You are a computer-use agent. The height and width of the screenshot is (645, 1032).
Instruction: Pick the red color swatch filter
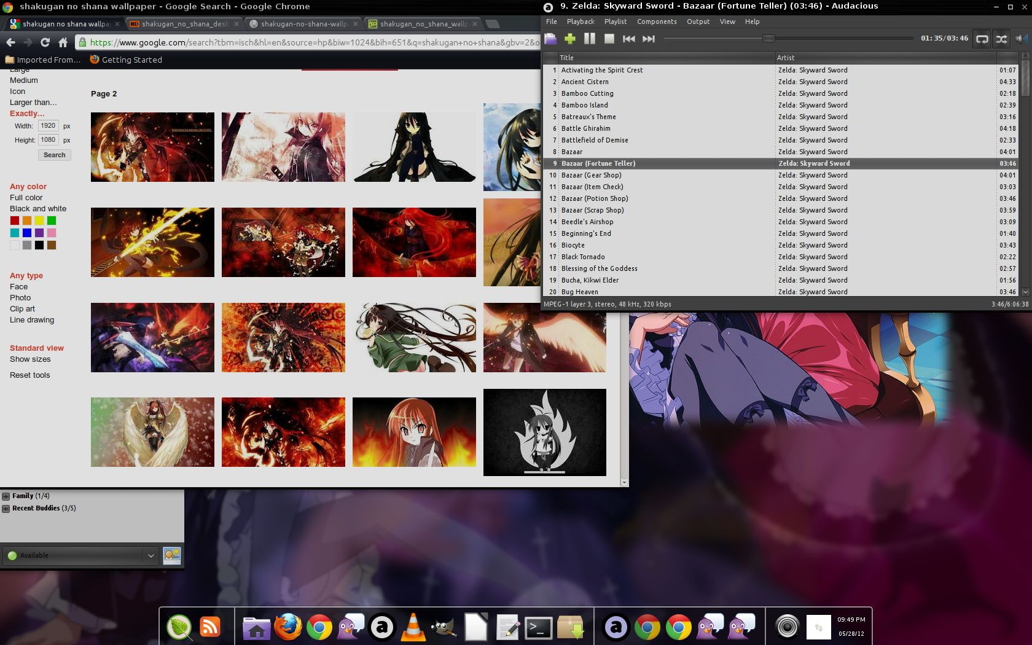[x=14, y=221]
